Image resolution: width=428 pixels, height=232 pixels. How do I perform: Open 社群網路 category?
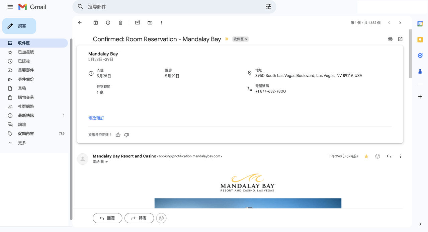point(34,106)
